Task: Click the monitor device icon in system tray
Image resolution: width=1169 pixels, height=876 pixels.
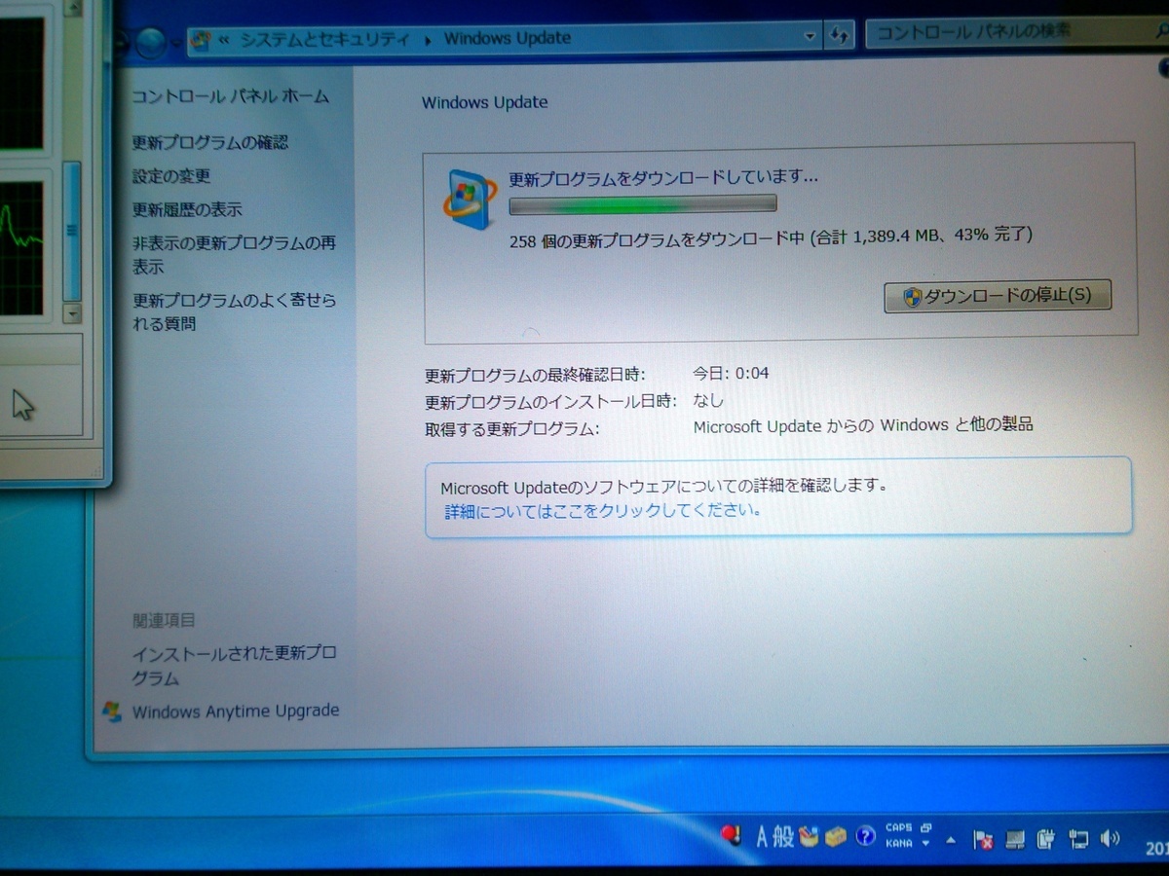Action: tap(1015, 838)
